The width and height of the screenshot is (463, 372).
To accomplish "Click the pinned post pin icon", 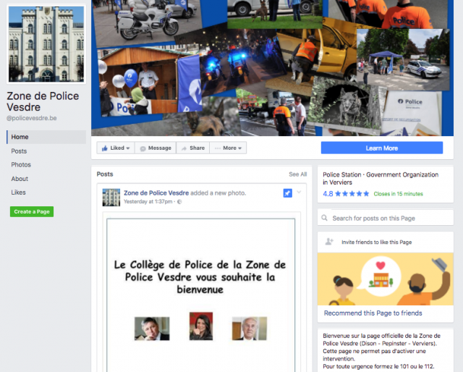I will [287, 193].
